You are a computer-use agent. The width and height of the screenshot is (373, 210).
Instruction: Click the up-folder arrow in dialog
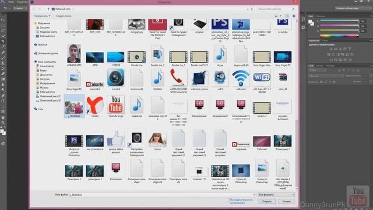48,9
